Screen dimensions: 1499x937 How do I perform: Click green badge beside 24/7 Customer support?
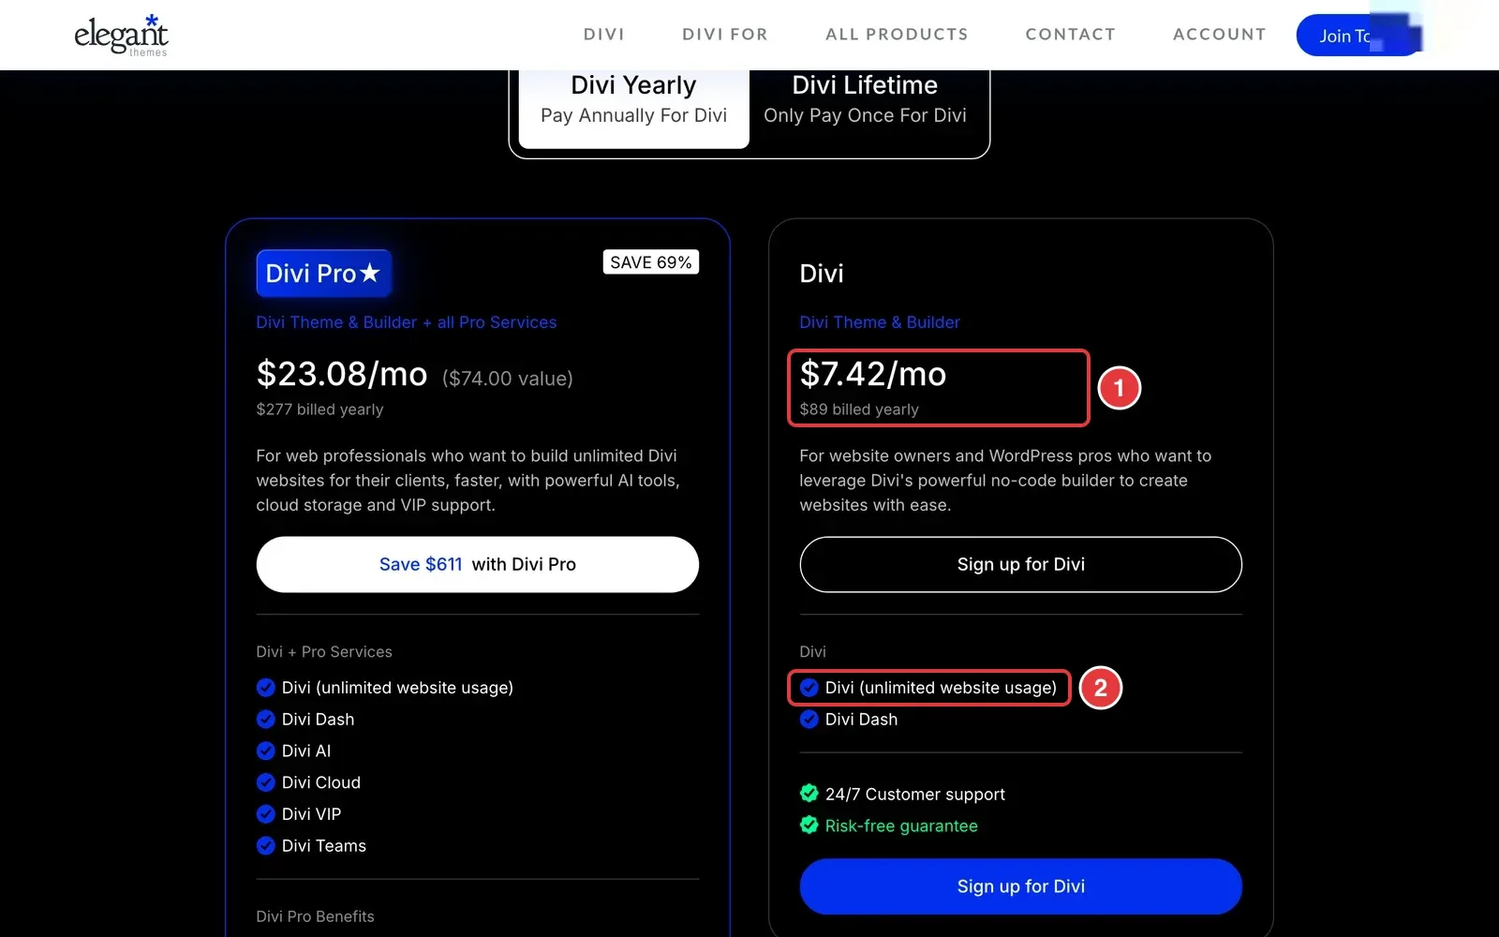[809, 794]
